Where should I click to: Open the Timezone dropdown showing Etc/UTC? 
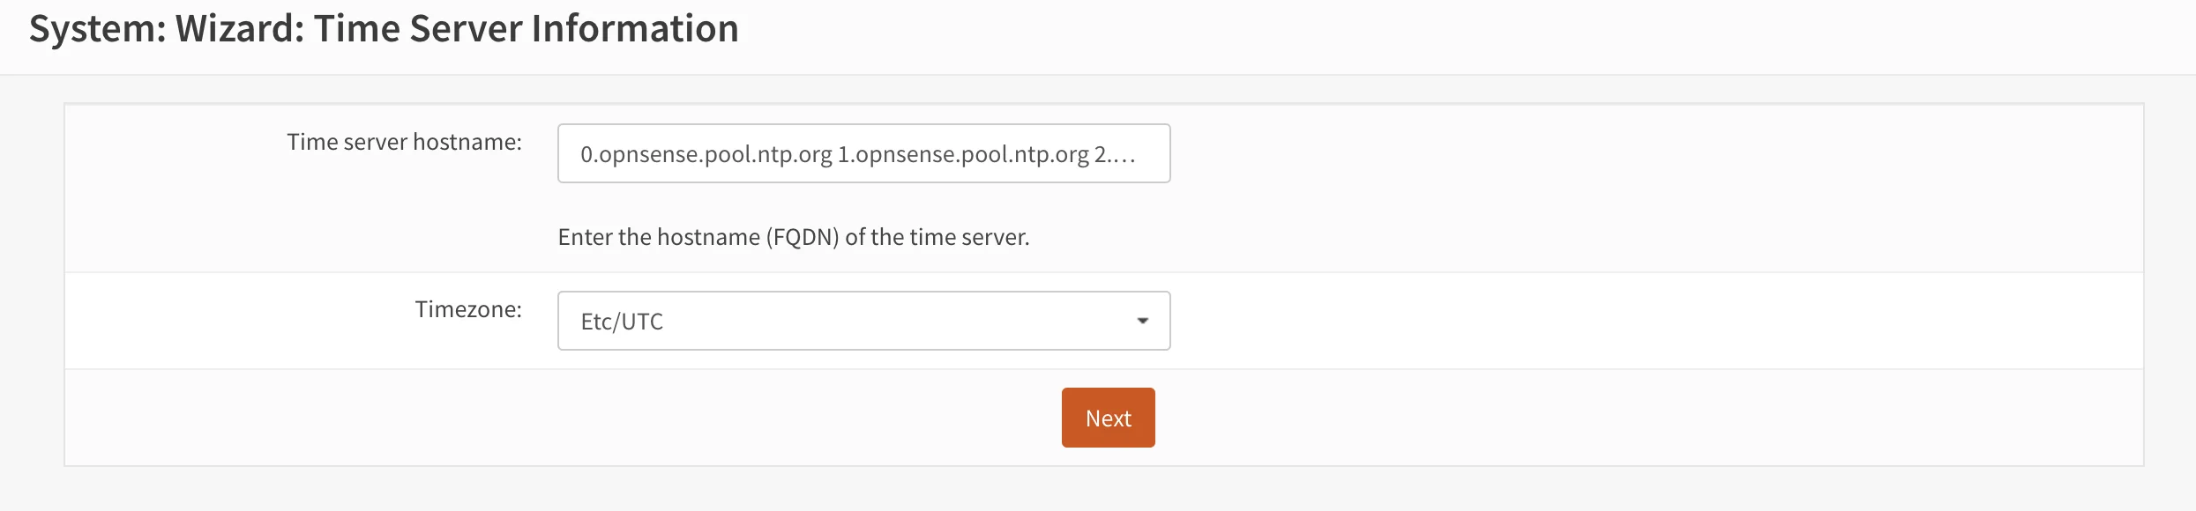(863, 321)
